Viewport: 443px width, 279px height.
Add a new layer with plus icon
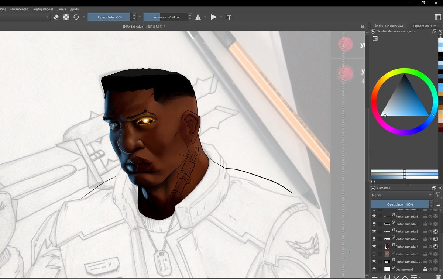click(x=375, y=277)
